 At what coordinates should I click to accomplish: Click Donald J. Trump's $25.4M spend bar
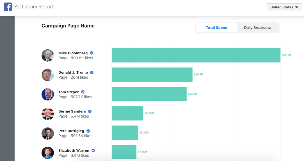coord(152,75)
